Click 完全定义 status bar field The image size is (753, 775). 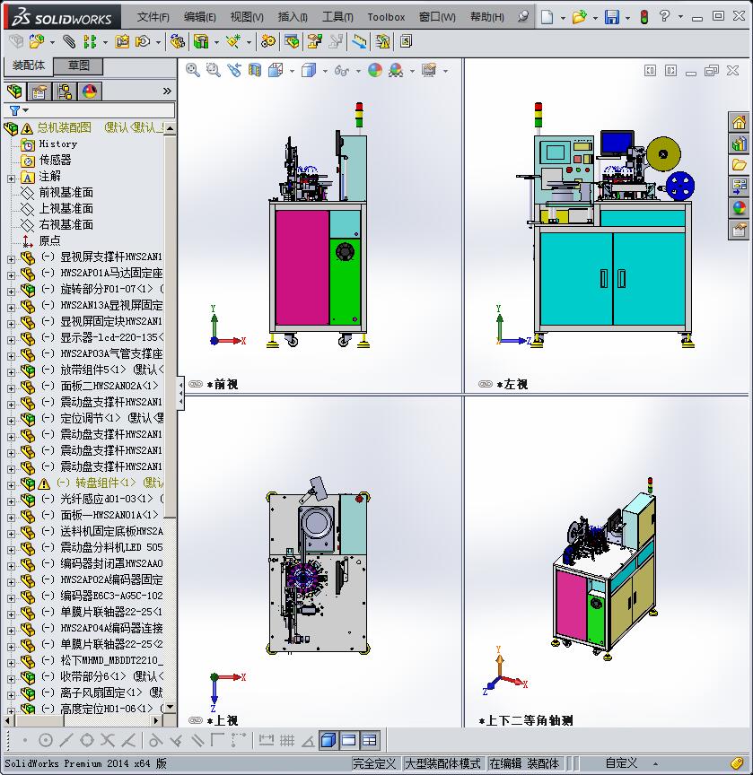(374, 763)
